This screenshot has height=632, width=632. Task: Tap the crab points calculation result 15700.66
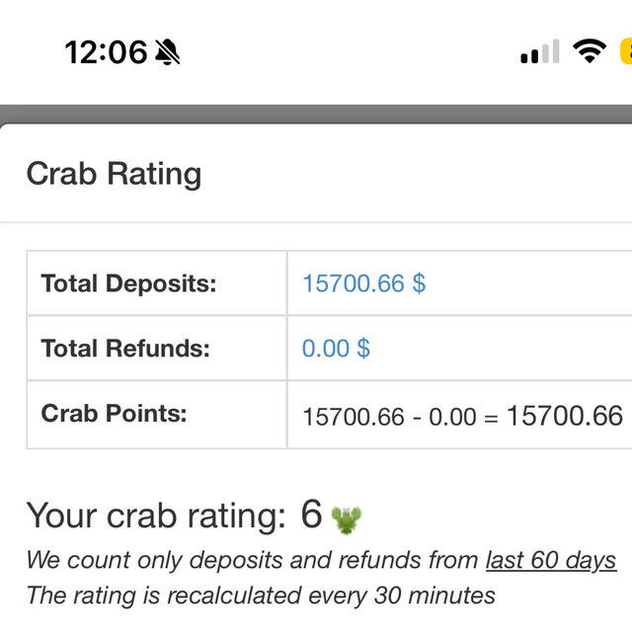[x=565, y=415]
